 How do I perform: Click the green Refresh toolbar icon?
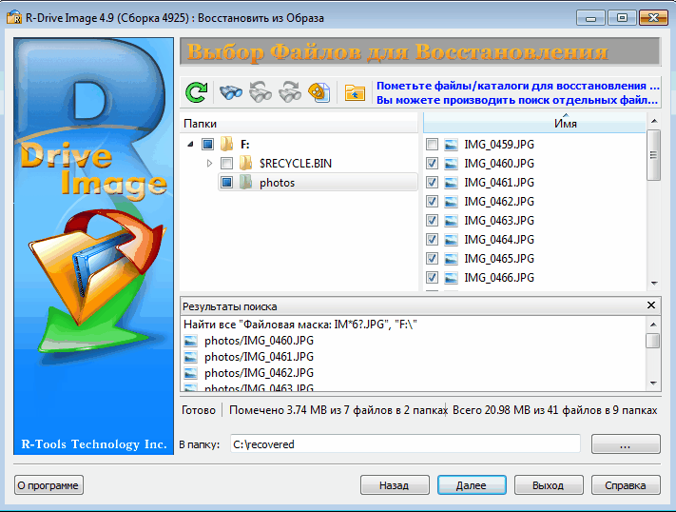tap(197, 92)
